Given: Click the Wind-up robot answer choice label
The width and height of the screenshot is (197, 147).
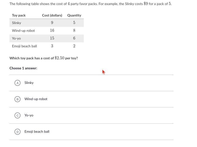Looking at the screenshot, I should (36, 99).
